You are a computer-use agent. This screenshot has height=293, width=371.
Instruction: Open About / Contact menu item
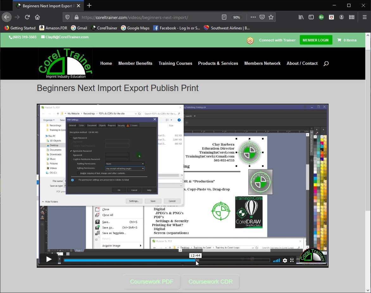click(x=302, y=63)
